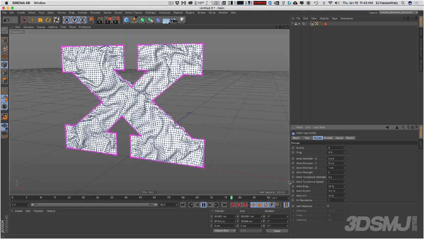
Task: Open the green Subdivision Surface generator icon
Action: [x=142, y=20]
